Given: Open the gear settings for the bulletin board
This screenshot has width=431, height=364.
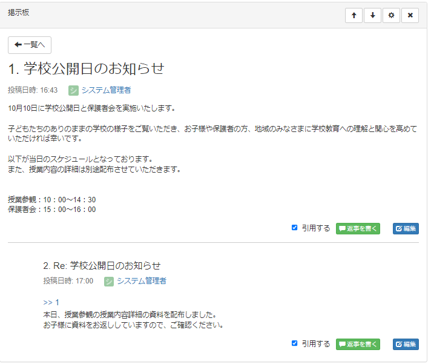Looking at the screenshot, I should click(391, 15).
